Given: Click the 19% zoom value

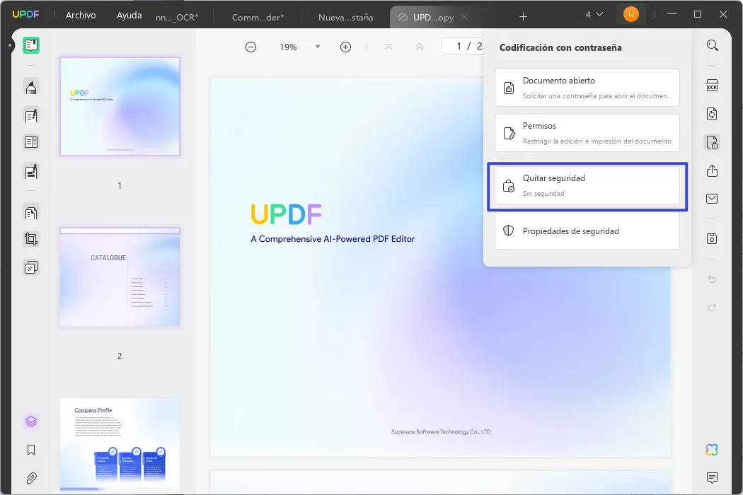Looking at the screenshot, I should [288, 47].
